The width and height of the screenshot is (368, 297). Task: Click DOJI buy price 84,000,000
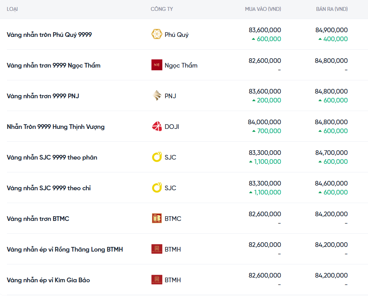tap(264, 122)
